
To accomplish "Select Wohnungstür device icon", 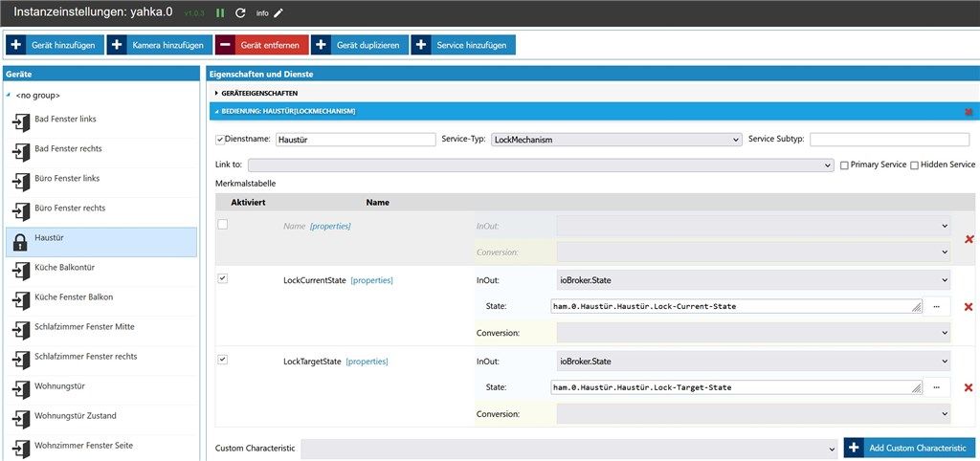I will tap(21, 389).
